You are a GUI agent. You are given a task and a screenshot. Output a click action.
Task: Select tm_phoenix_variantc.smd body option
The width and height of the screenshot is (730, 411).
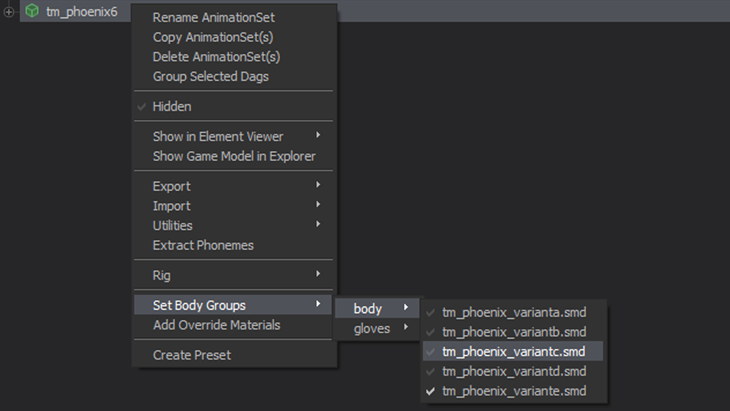tap(513, 352)
